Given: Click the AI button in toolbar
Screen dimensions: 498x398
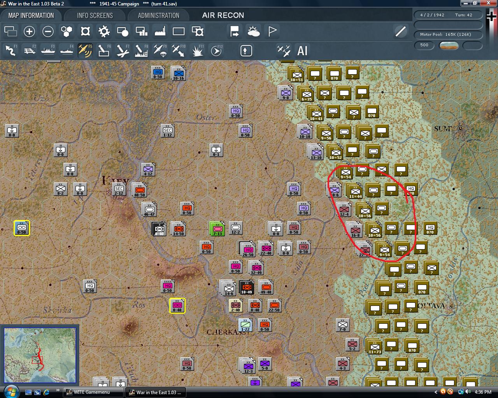Looking at the screenshot, I should tap(302, 51).
